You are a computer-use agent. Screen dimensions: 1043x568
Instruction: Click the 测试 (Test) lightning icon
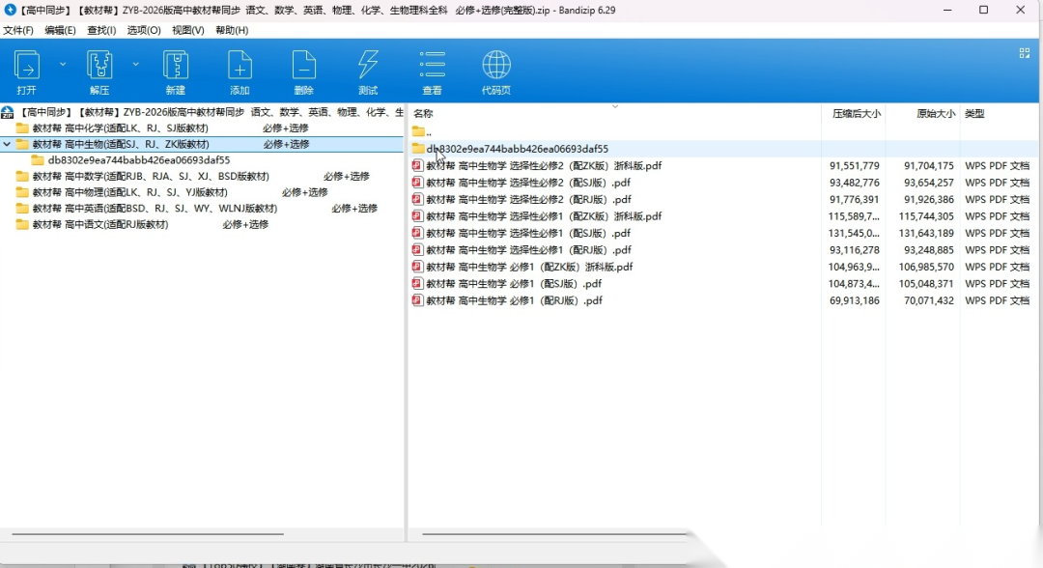[x=368, y=66]
